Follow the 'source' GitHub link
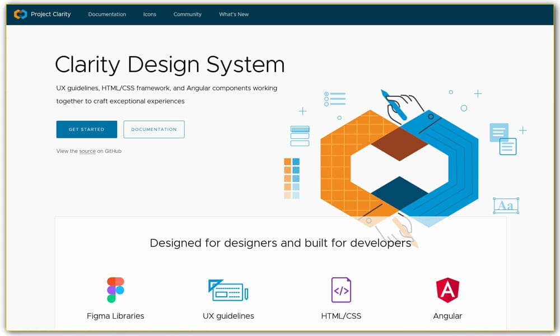560x336 pixels. [x=87, y=151]
